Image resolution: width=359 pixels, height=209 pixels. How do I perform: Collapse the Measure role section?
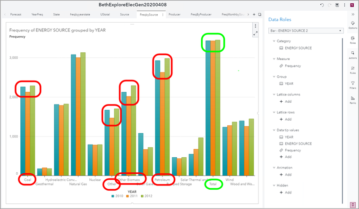point(274,59)
